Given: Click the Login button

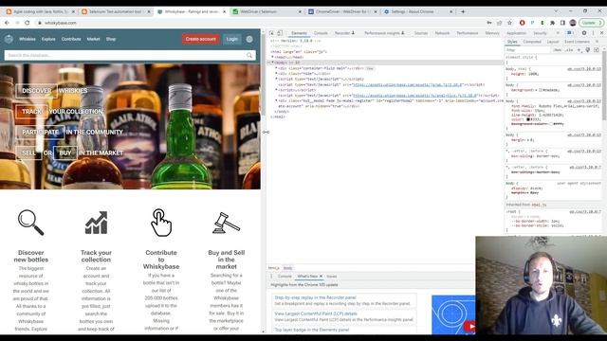Looking at the screenshot, I should coord(231,39).
